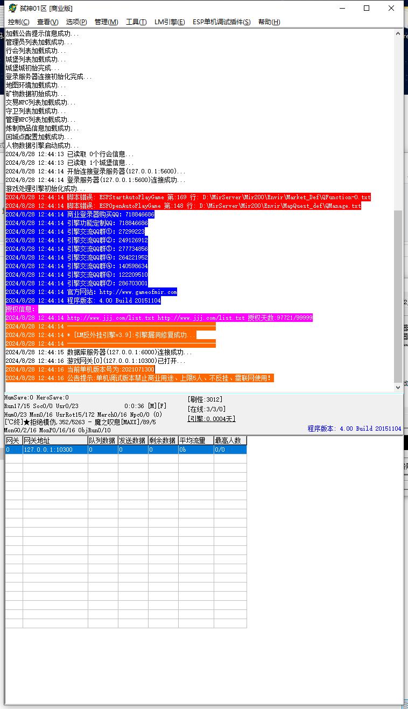Maximize the 弑神01区 window
The image size is (408, 709).
367,8
